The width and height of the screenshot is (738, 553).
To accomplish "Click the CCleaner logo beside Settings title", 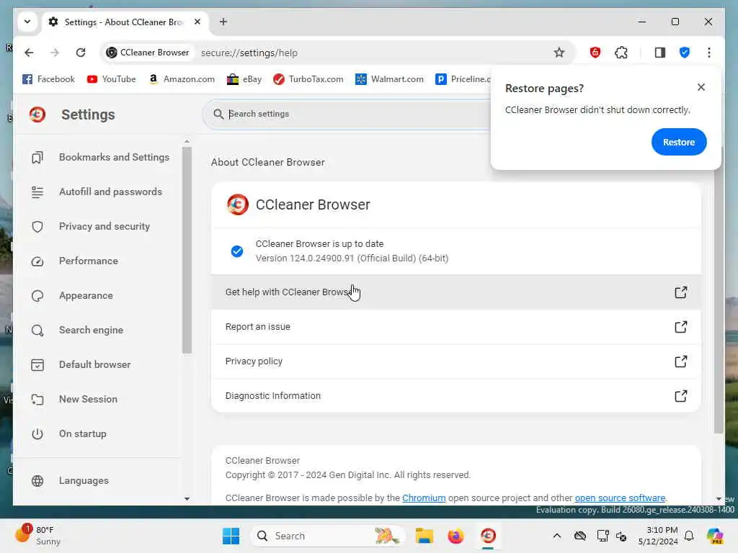I will 37,114.
